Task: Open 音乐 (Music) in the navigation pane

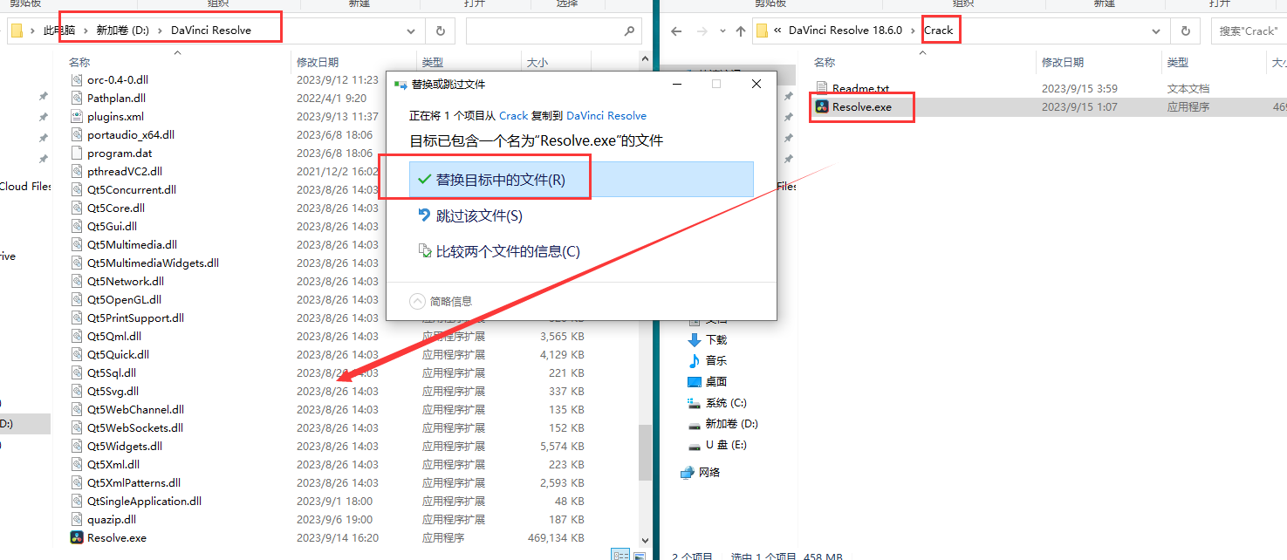Action: tap(716, 360)
